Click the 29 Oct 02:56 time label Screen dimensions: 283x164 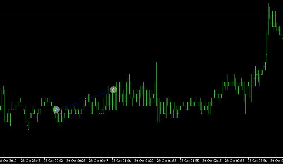tap(257, 160)
